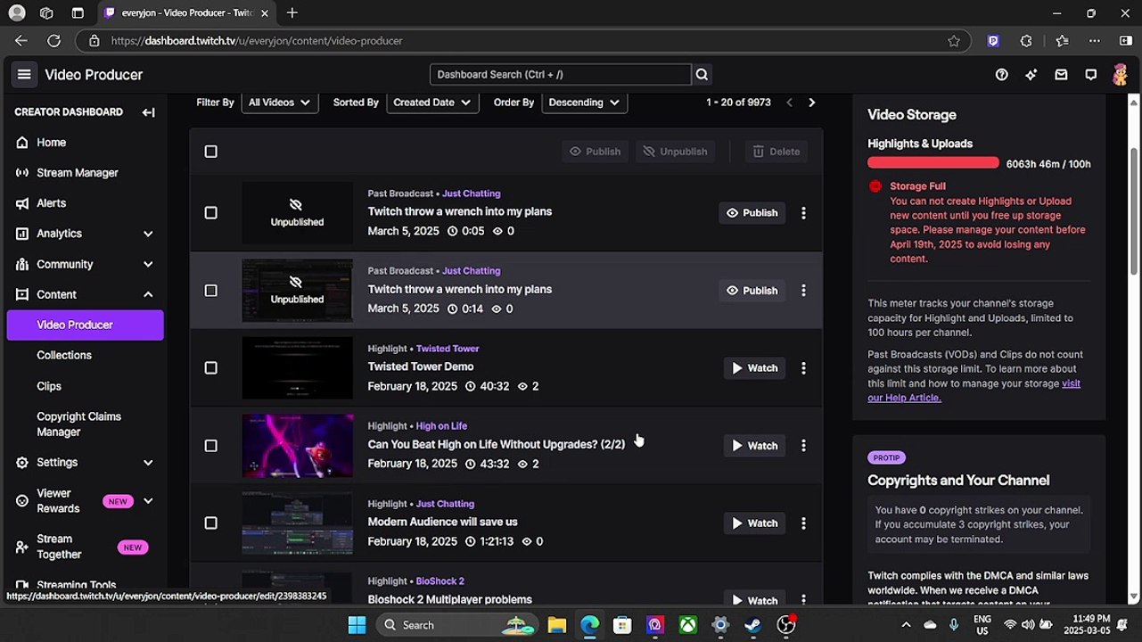1142x642 pixels.
Task: Open Xbox app from taskbar
Action: point(687,625)
